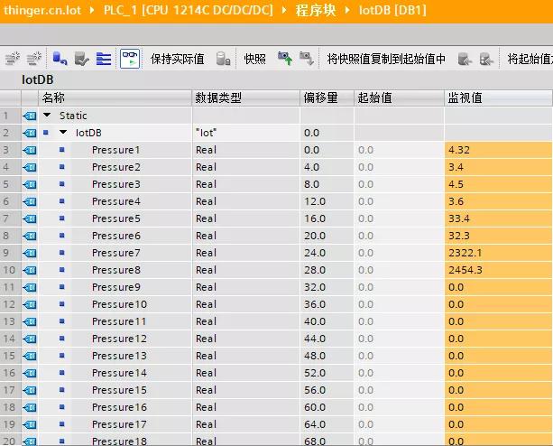Click the data block icon in row 3
Screen dimensions: 553x446
pos(30,150)
